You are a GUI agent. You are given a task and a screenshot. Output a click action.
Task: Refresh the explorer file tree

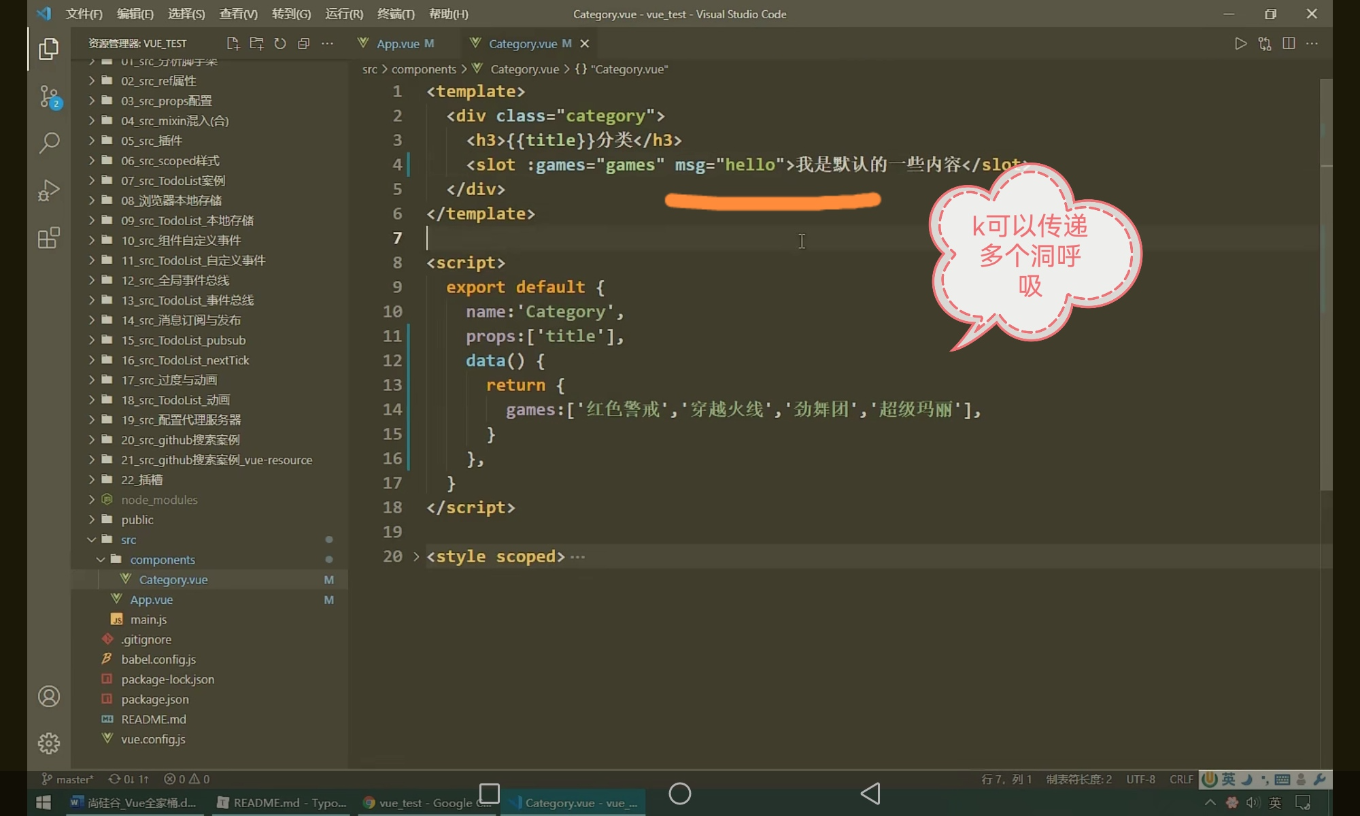(x=280, y=44)
